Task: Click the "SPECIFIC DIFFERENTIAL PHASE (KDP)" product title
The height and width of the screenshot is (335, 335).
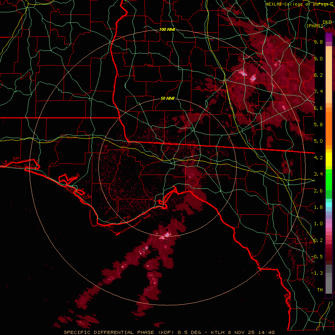Action: [x=119, y=332]
